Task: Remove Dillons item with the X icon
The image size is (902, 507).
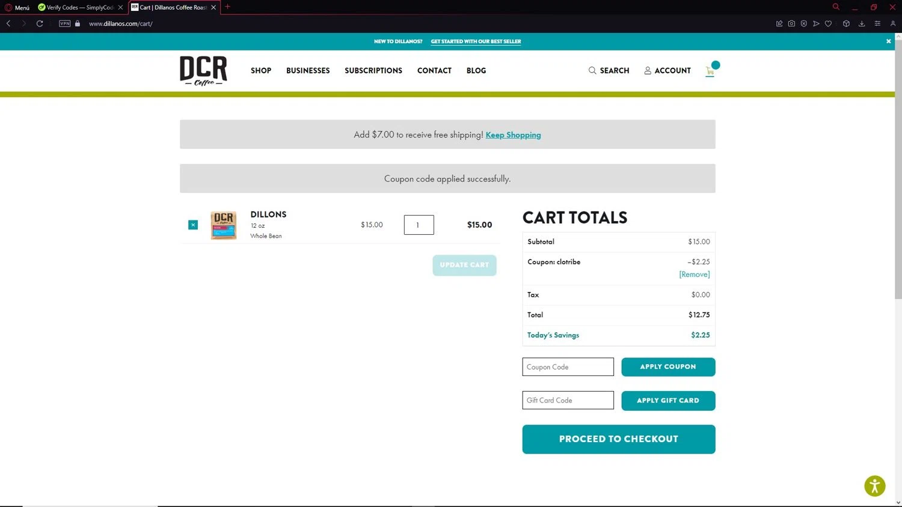Action: 193,225
